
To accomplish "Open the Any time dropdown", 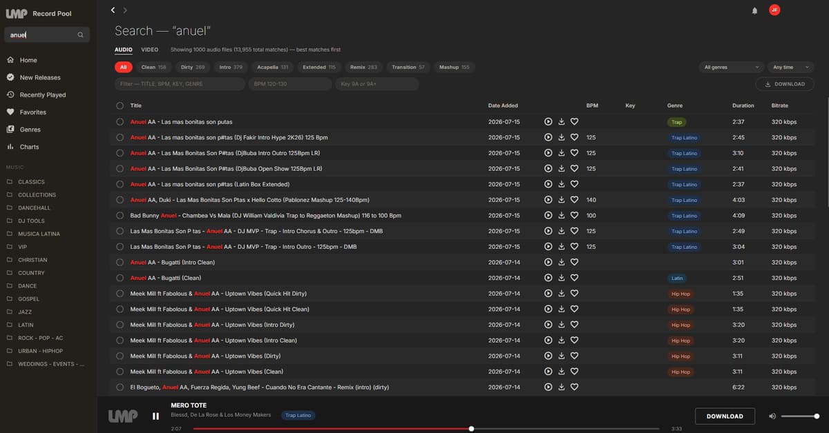I will click(790, 67).
